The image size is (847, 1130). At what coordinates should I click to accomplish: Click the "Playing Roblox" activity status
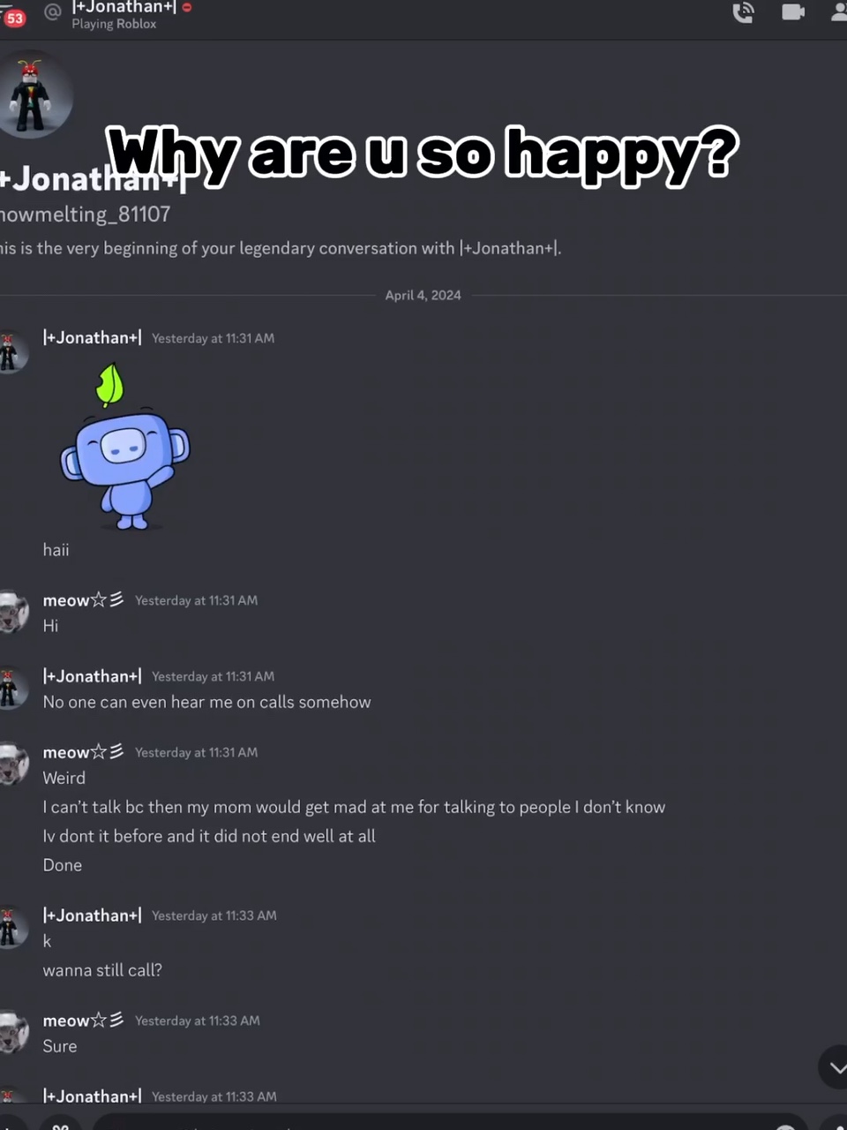pos(114,24)
